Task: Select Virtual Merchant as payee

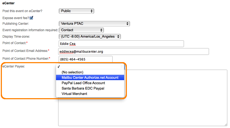Action: (74, 94)
